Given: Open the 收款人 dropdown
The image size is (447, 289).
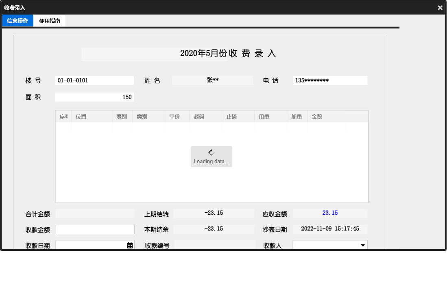Looking at the screenshot, I should 329,244.
